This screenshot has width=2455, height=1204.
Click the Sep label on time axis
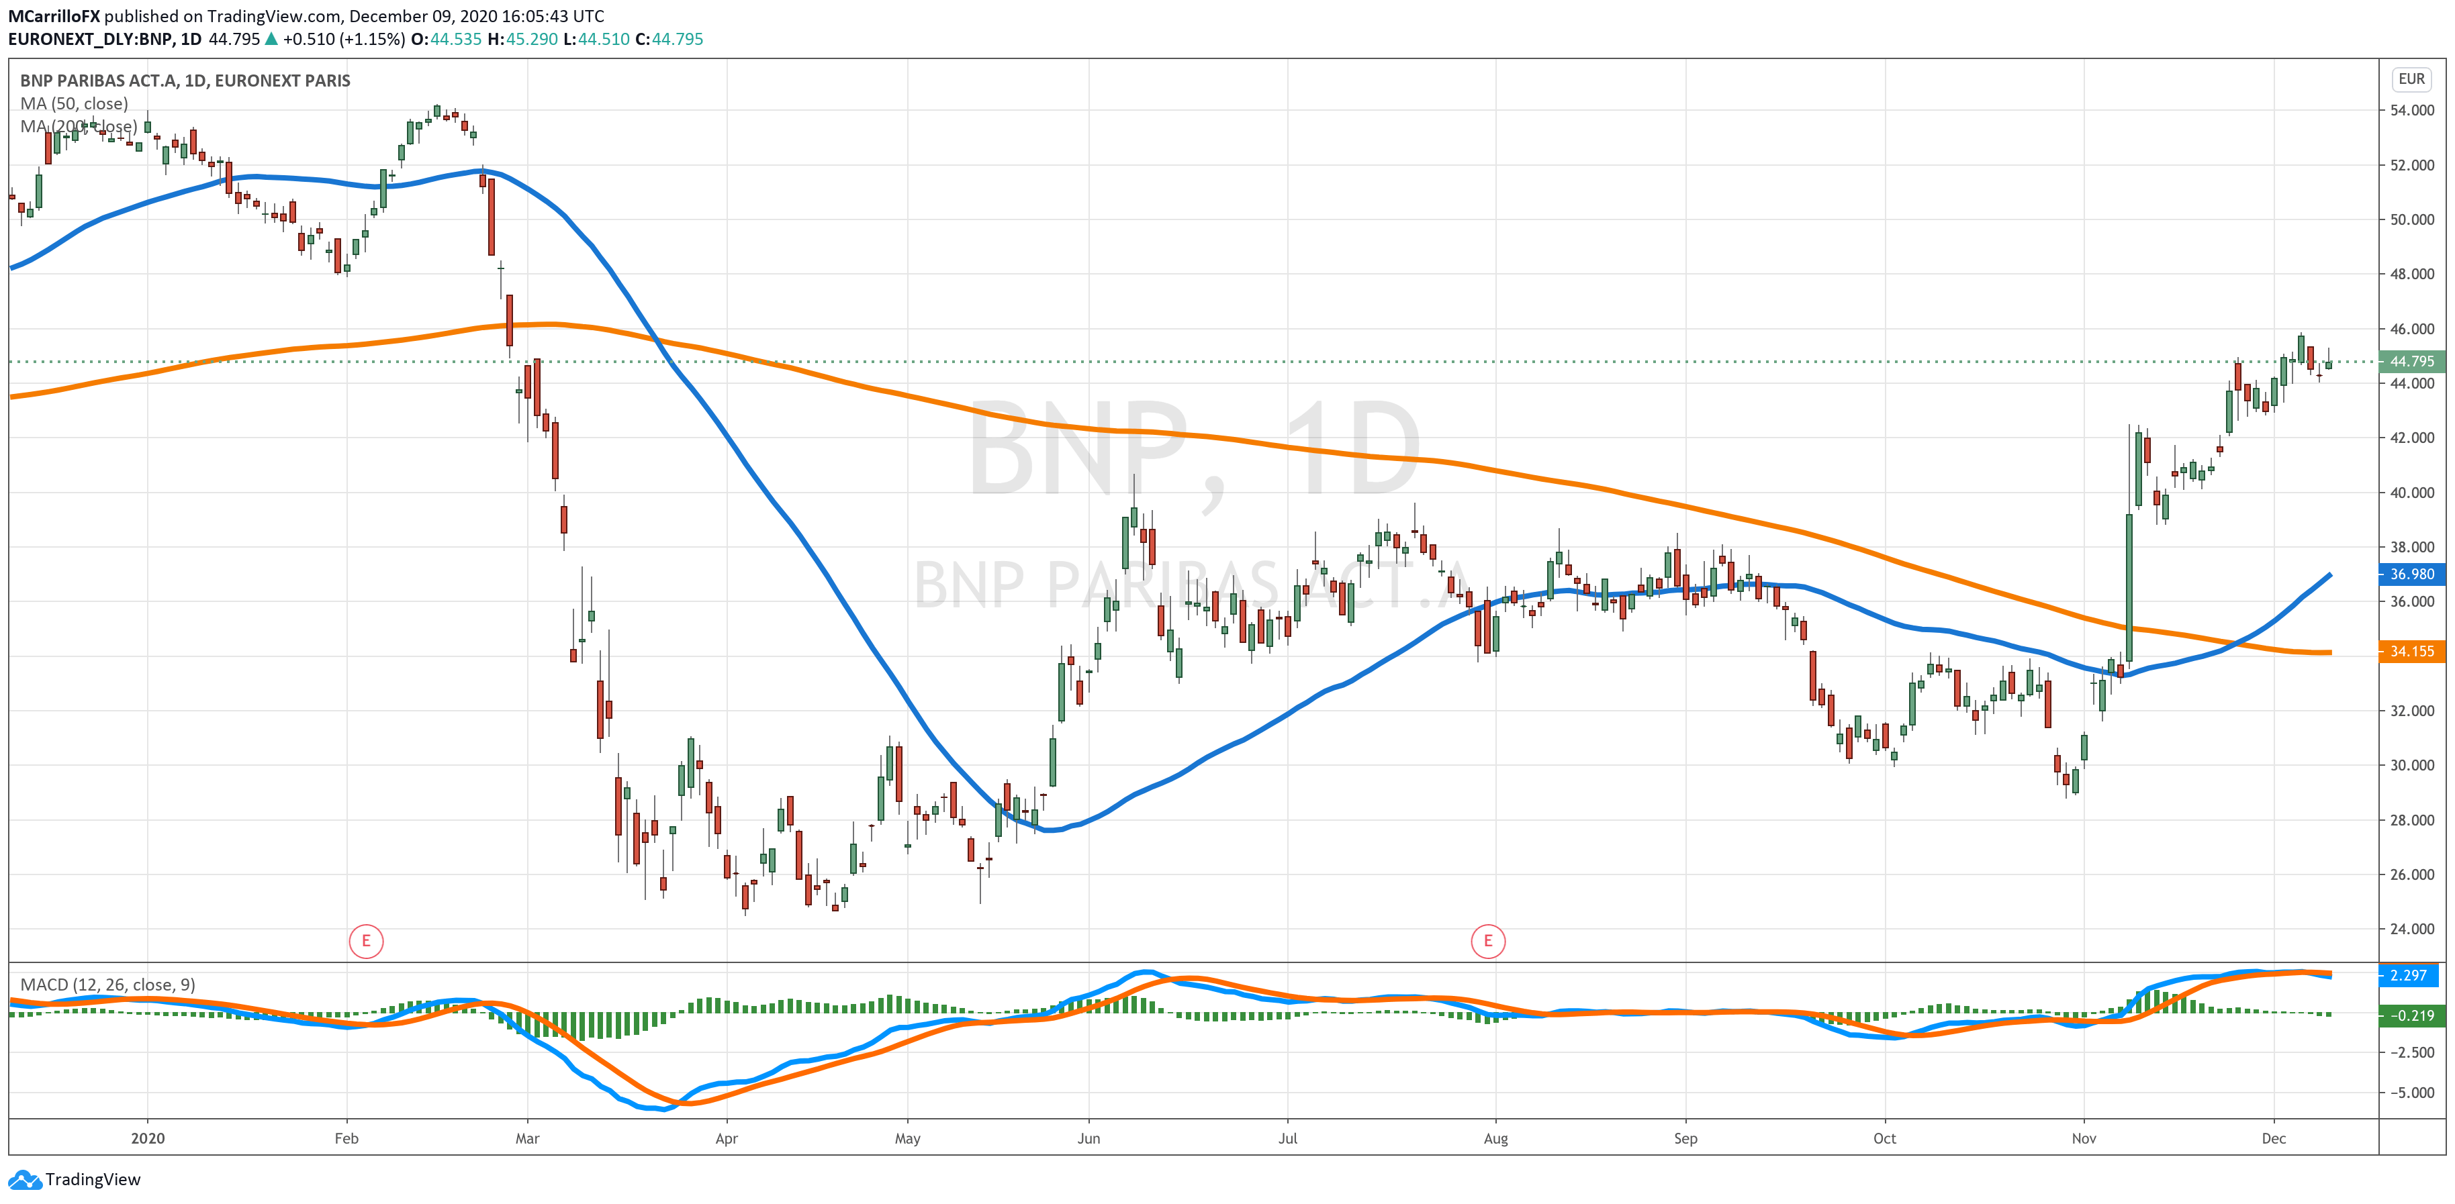[x=1685, y=1138]
